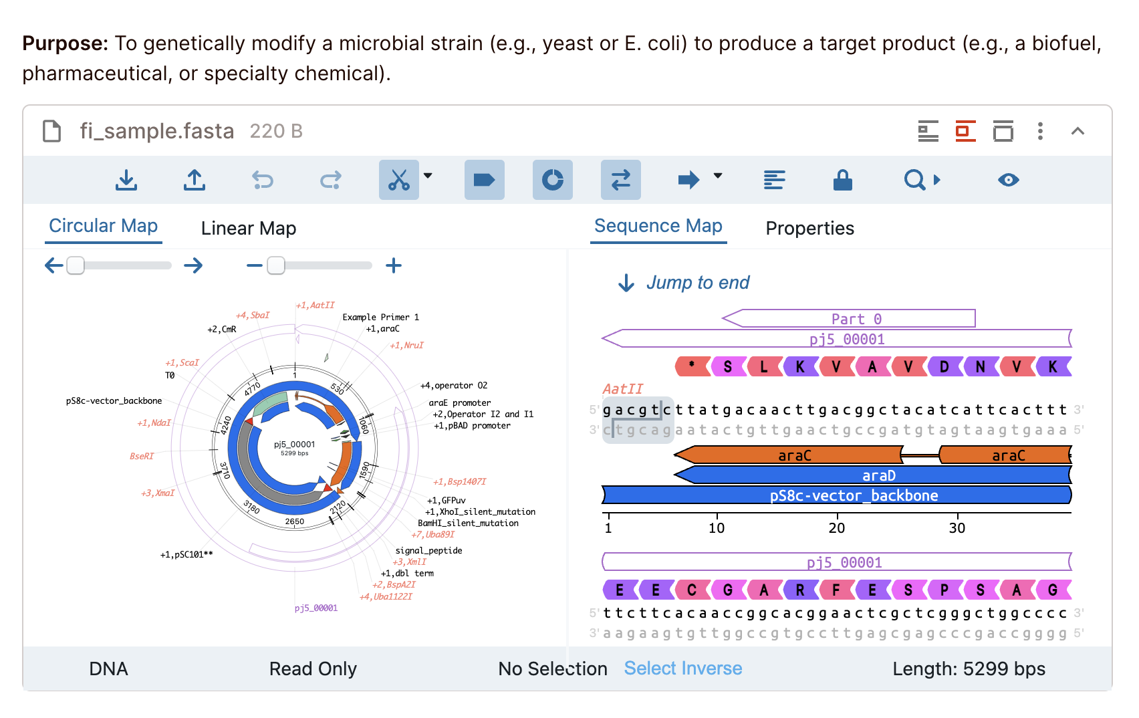Open the Properties tab
The height and width of the screenshot is (718, 1139).
tap(809, 229)
